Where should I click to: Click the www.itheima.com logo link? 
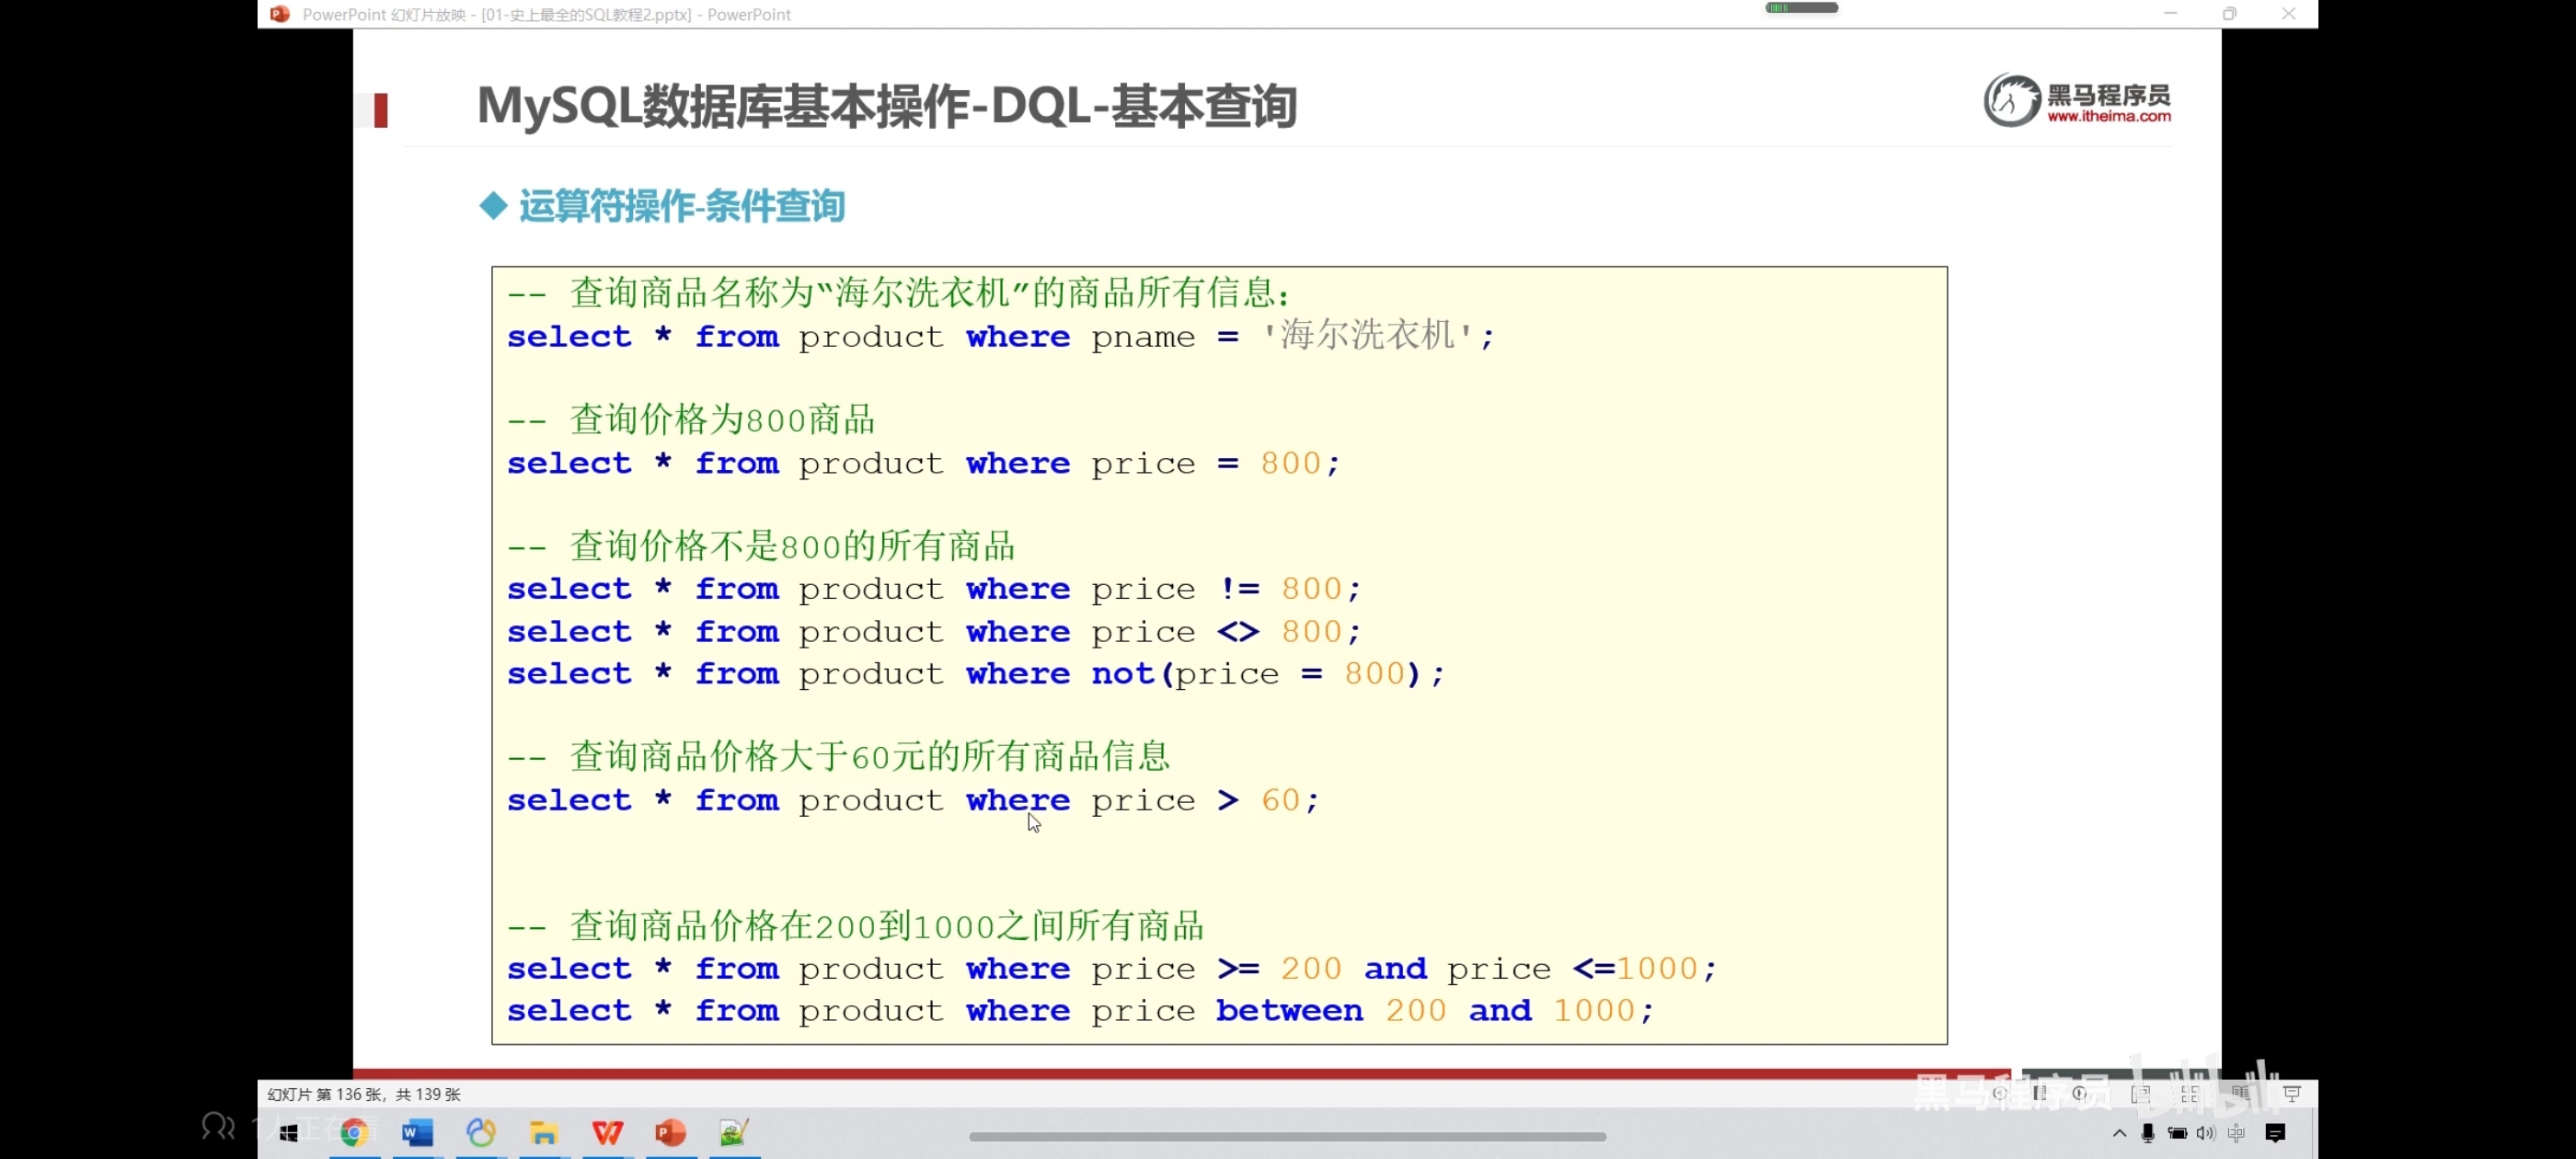2108,116
